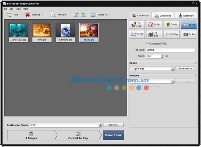
Task: Open the Help menu
Action: (x=26, y=9)
